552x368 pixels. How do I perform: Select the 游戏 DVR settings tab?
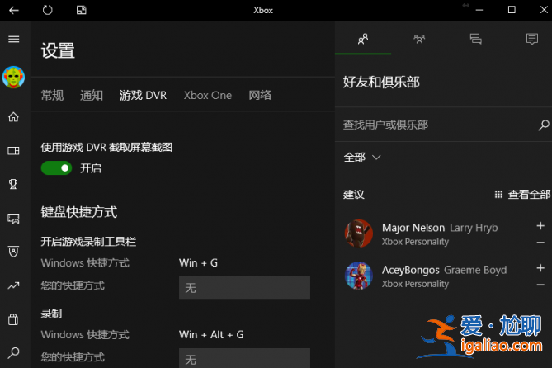click(x=143, y=95)
